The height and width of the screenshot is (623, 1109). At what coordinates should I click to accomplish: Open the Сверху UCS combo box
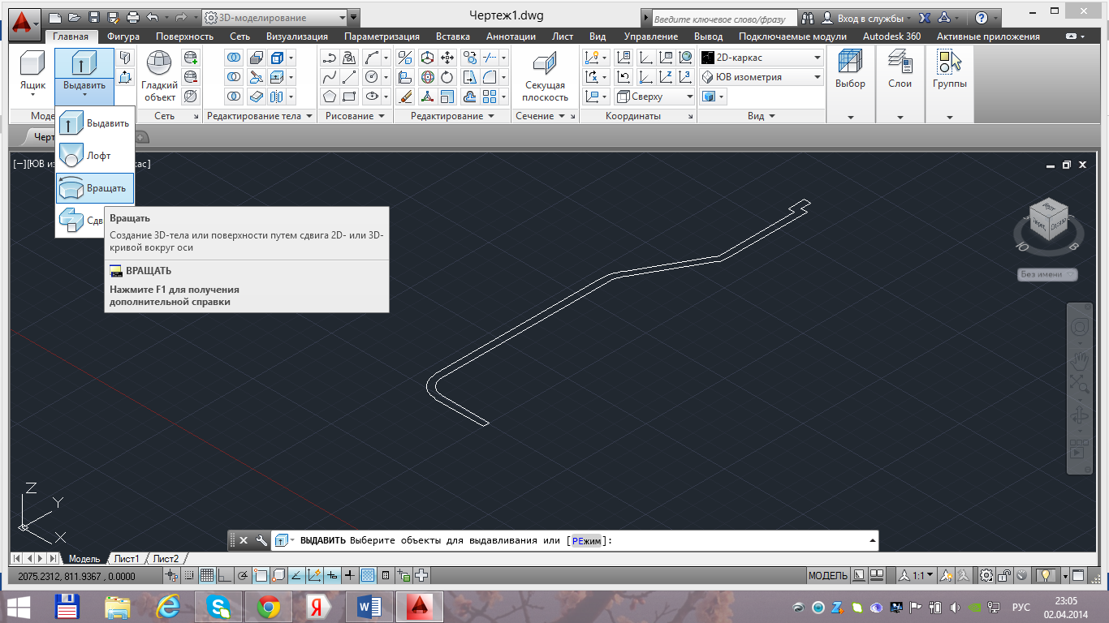click(x=655, y=97)
